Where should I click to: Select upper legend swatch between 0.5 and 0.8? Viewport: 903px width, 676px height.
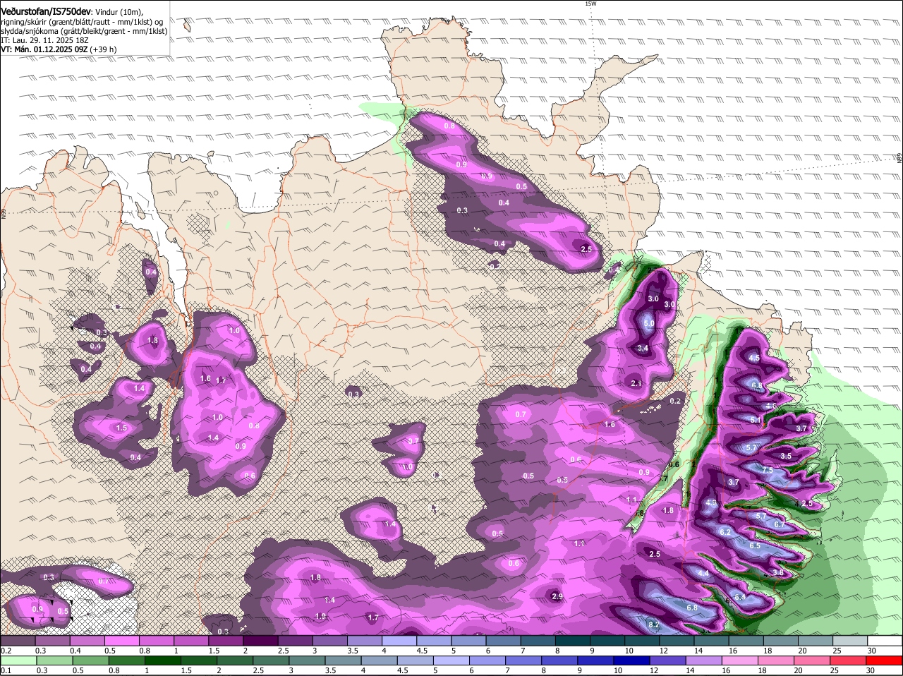click(x=121, y=640)
